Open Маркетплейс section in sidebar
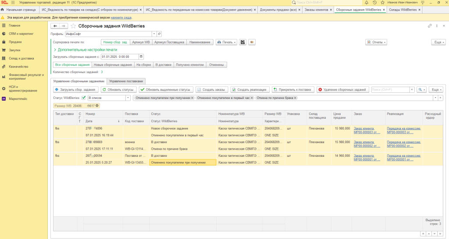 (18, 98)
